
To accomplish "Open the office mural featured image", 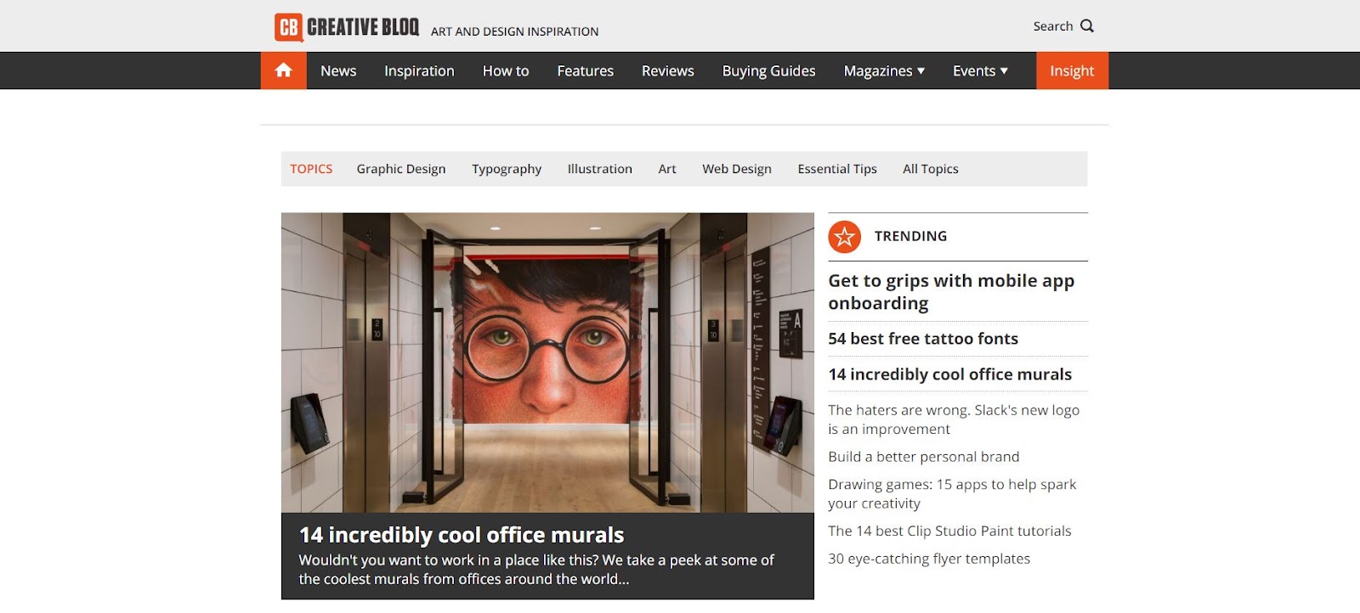I will coord(547,363).
